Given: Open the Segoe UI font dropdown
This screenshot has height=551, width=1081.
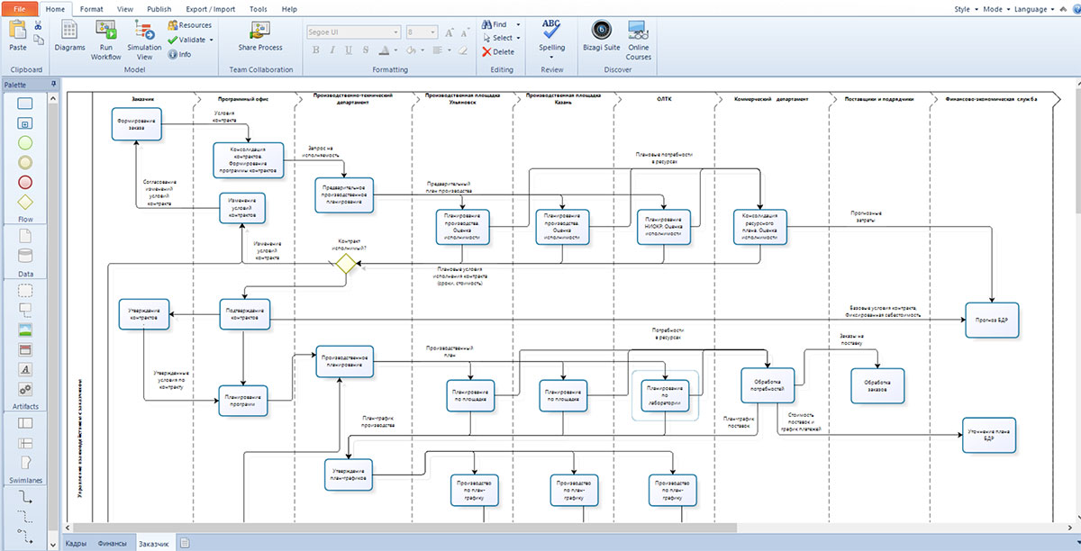Looking at the screenshot, I should click(352, 32).
